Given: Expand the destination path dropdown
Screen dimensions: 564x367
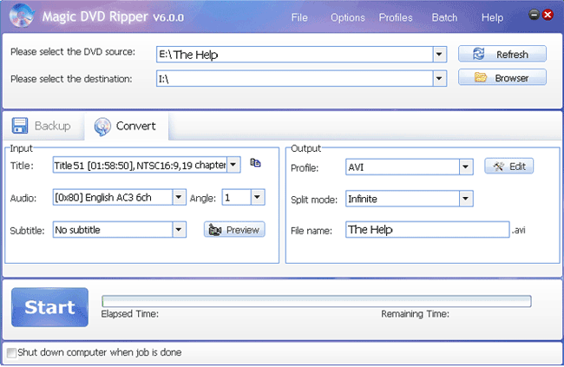Looking at the screenshot, I should (x=439, y=79).
